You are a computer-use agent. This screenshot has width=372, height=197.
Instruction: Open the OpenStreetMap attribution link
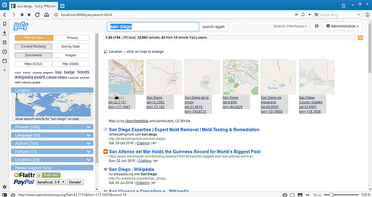pyautogui.click(x=137, y=121)
